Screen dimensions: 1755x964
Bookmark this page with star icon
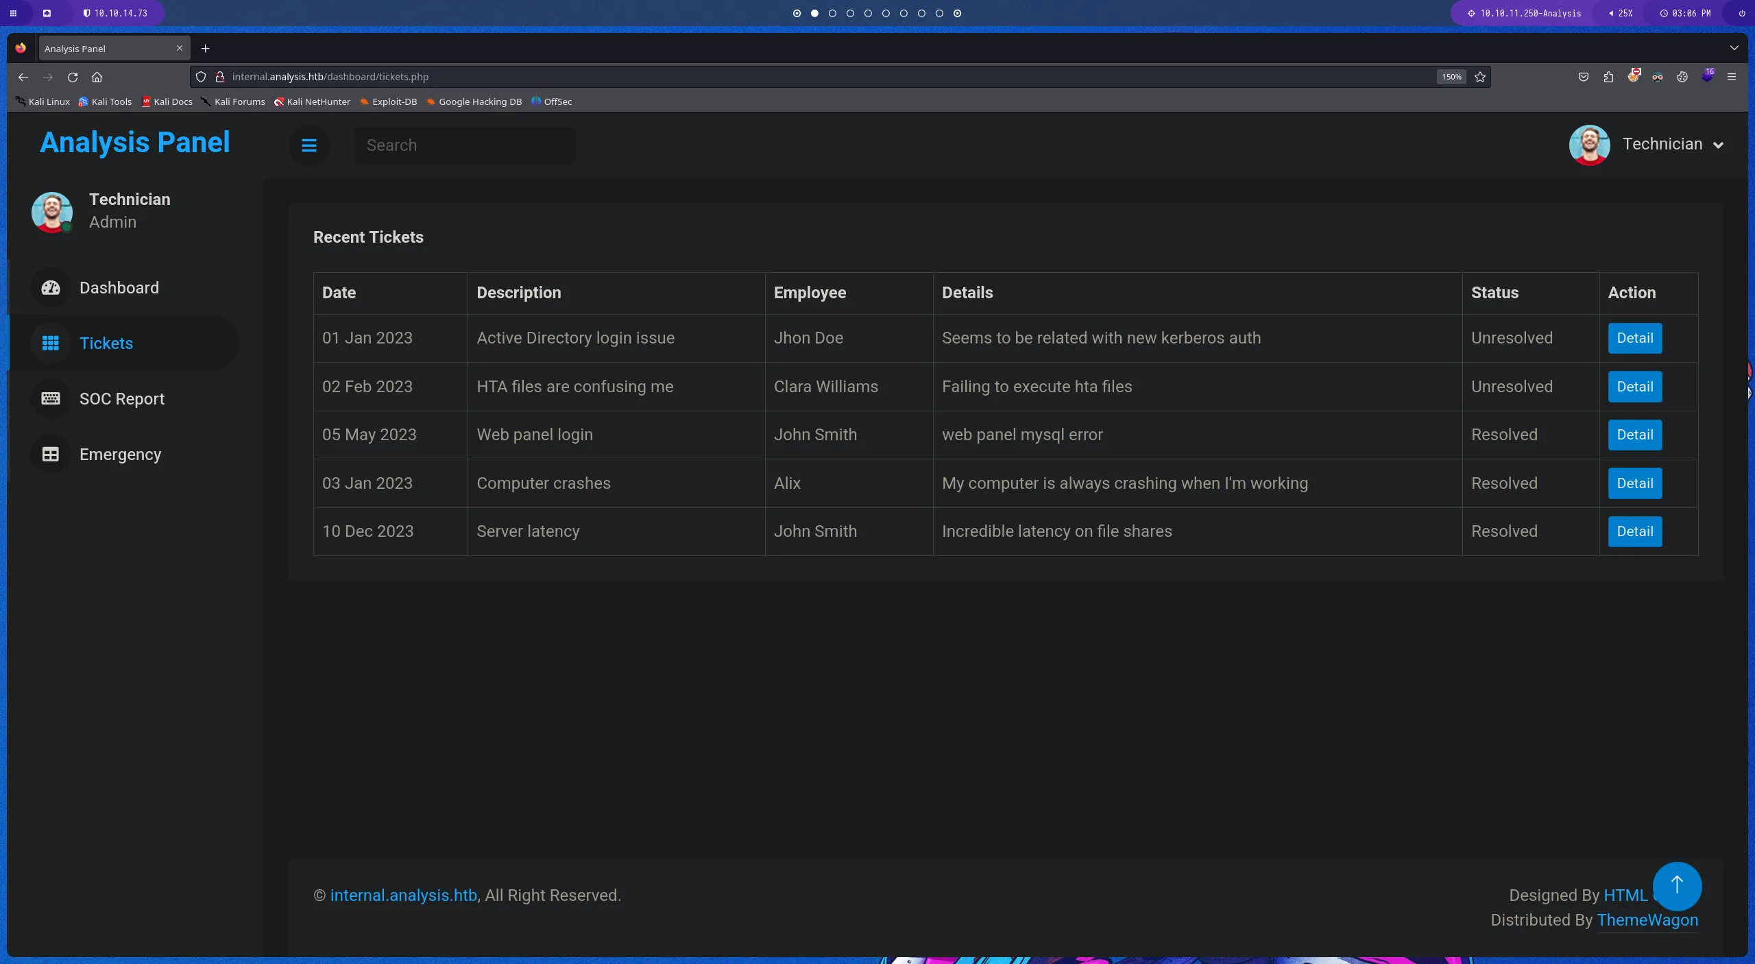pyautogui.click(x=1480, y=77)
